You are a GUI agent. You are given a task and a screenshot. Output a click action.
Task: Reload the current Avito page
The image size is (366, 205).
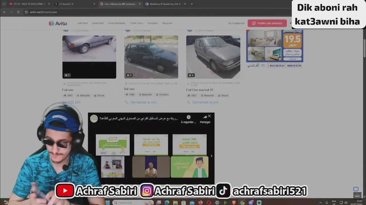18,12
